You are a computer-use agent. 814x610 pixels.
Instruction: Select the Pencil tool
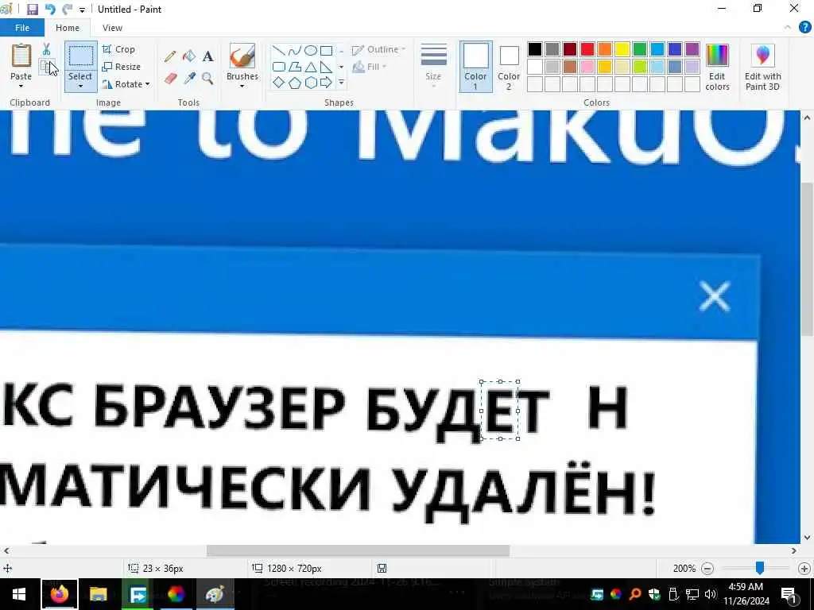coord(170,56)
